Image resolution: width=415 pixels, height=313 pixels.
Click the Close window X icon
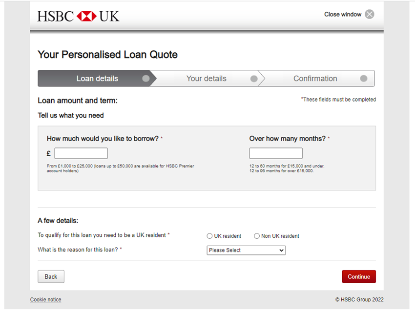[369, 14]
